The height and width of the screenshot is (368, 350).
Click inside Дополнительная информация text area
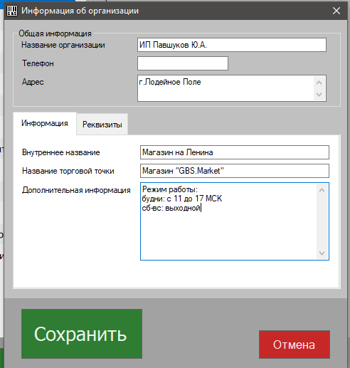pyautogui.click(x=228, y=221)
